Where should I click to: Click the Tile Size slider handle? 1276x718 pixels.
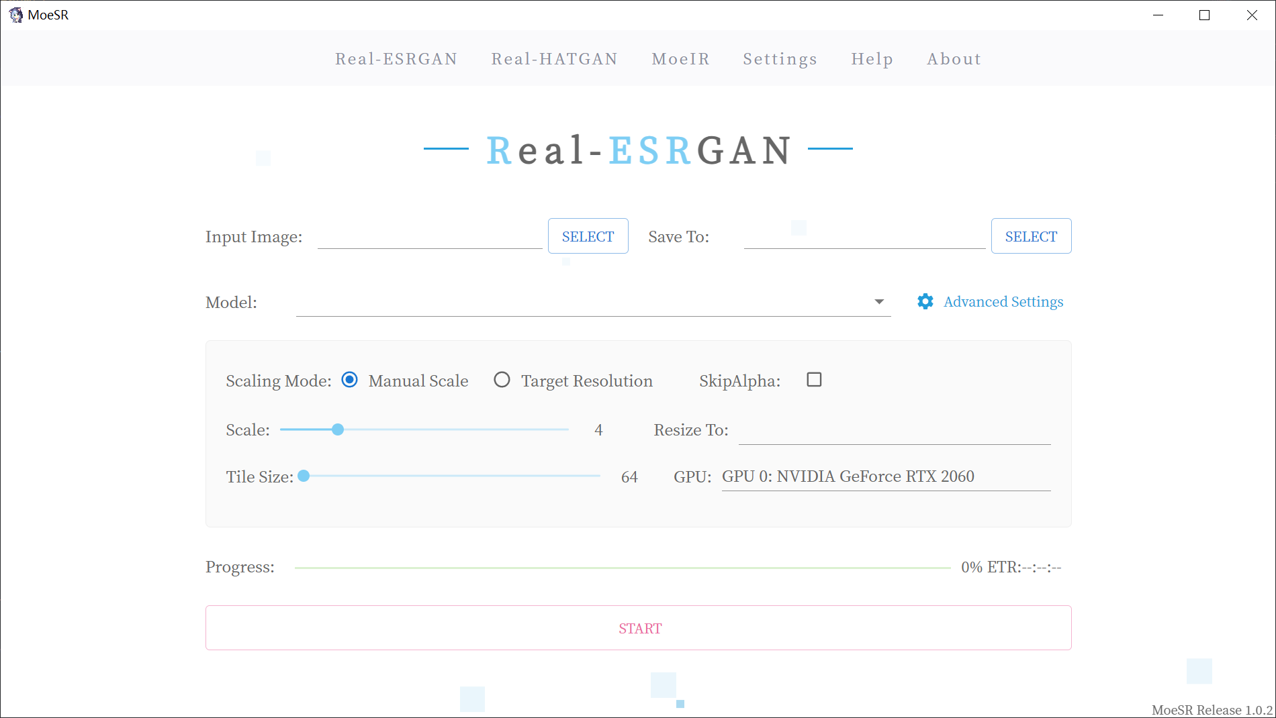304,476
